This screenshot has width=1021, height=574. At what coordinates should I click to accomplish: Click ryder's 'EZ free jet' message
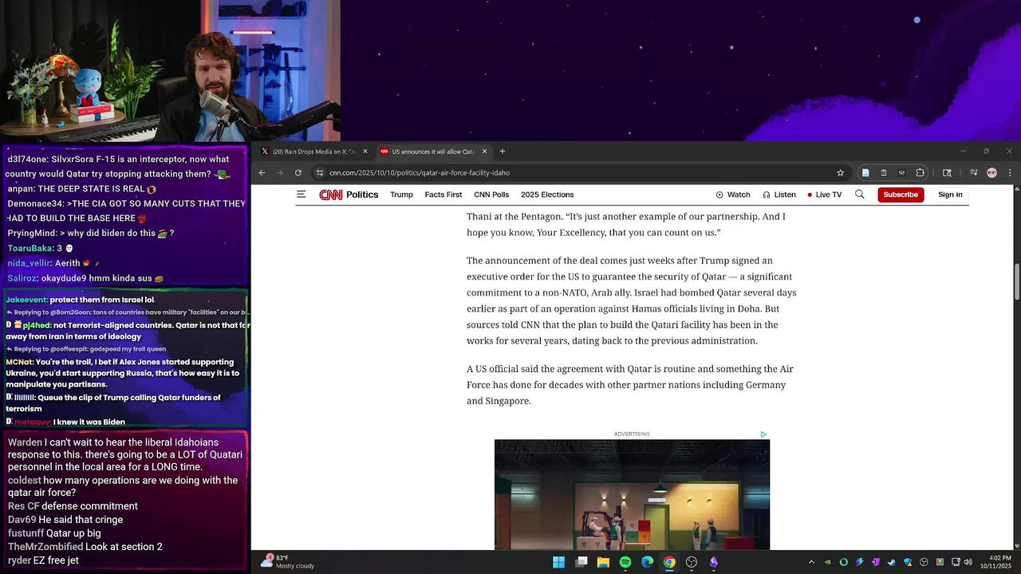point(43,560)
